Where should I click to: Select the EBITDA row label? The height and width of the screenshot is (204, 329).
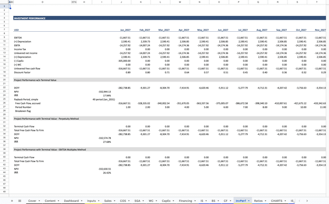(18, 38)
